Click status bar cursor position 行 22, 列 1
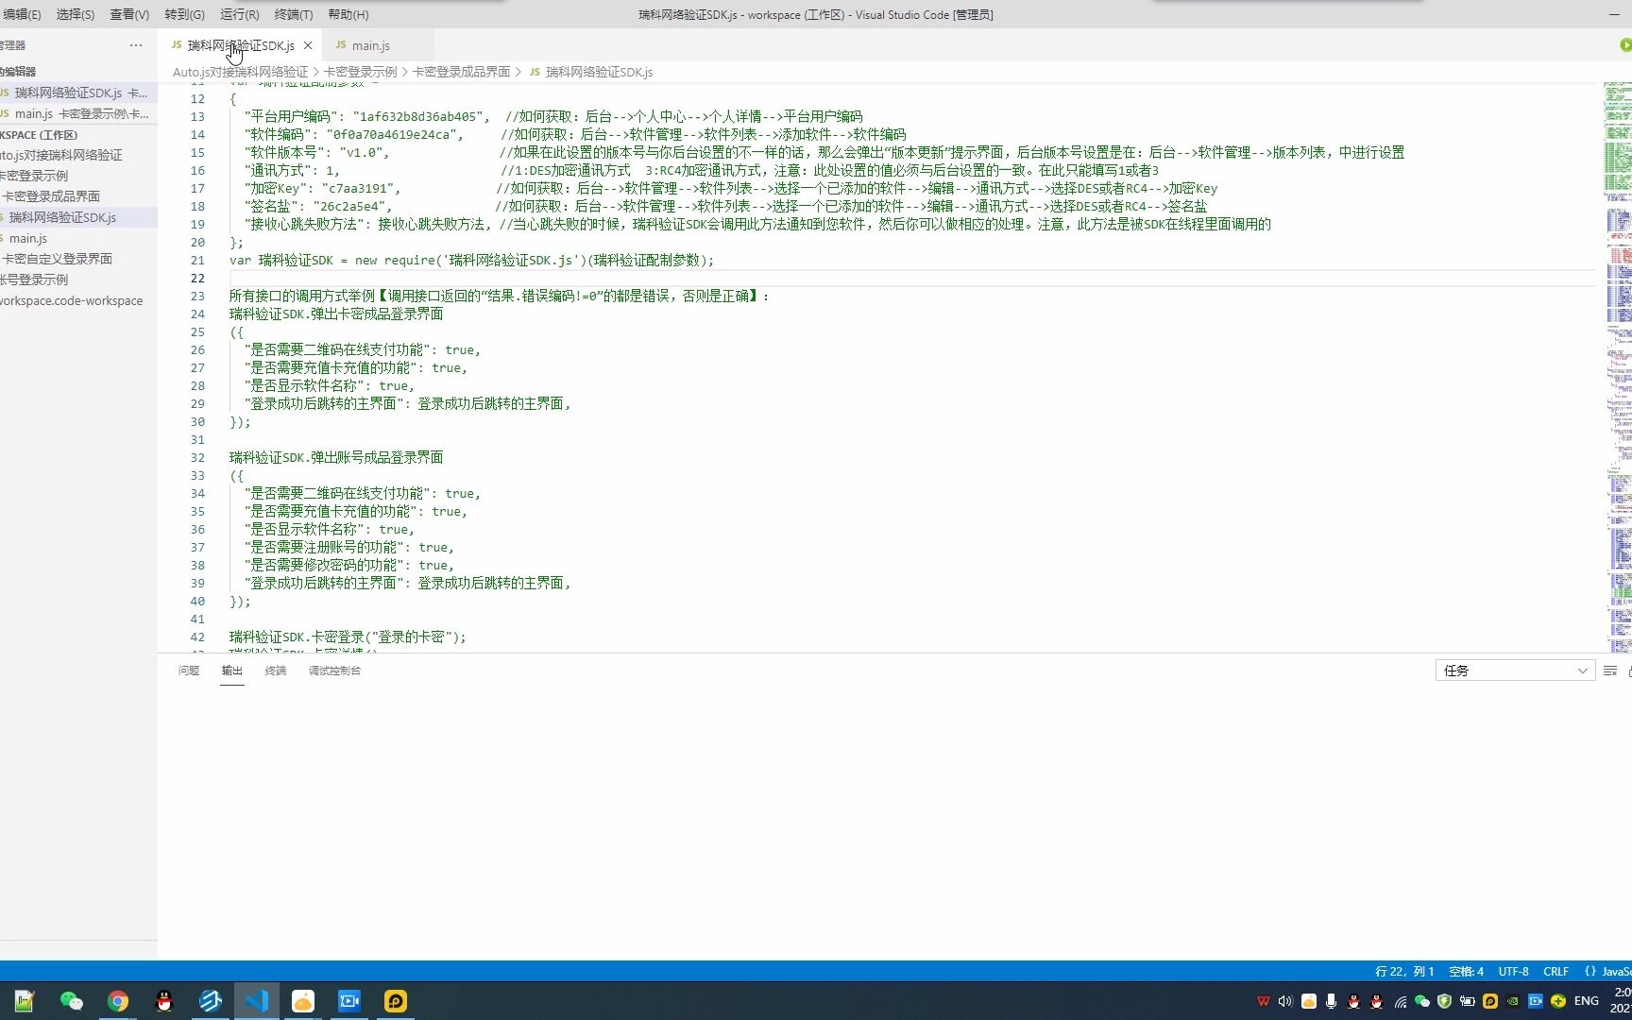 point(1404,971)
